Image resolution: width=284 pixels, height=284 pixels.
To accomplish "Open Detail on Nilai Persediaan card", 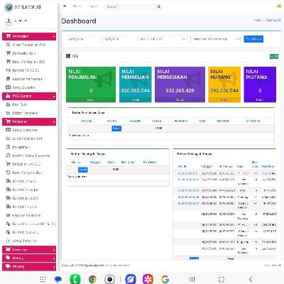I will click(x=180, y=100).
